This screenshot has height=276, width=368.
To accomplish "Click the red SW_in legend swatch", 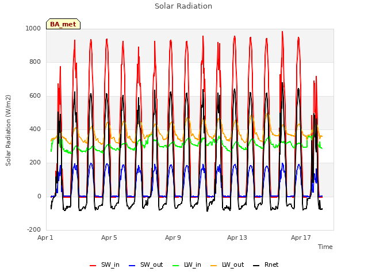I will (x=93, y=266).
